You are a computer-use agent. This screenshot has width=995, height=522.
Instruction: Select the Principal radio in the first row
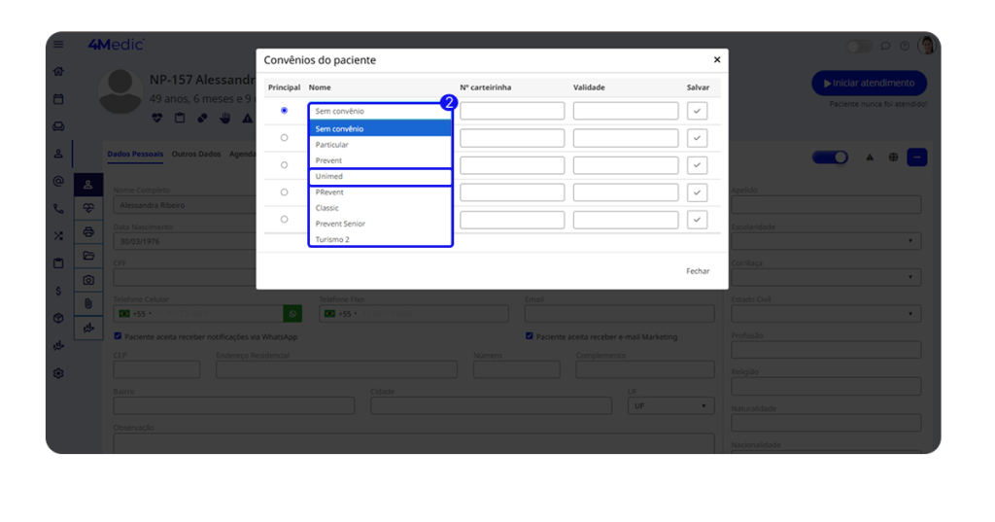click(284, 111)
